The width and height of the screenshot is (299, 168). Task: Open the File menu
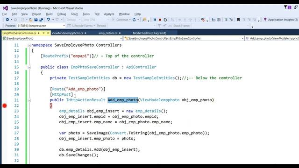(5, 14)
